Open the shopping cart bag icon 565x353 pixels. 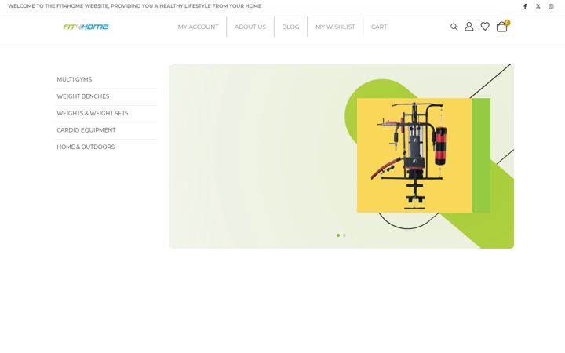[502, 27]
